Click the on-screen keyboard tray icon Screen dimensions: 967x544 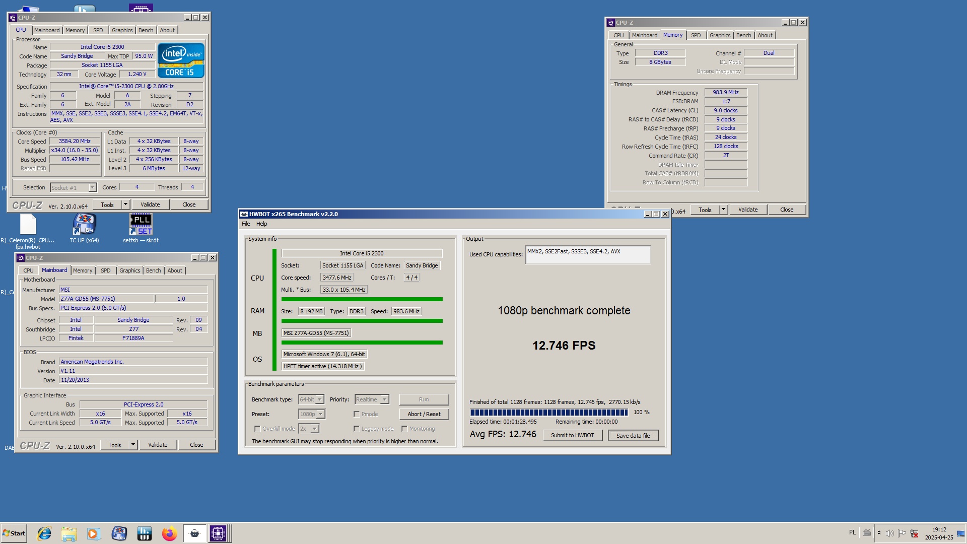coord(867,533)
